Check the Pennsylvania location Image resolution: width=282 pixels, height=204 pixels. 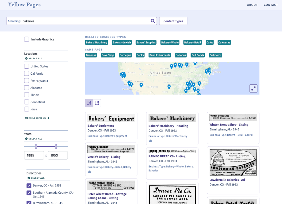[27, 81]
